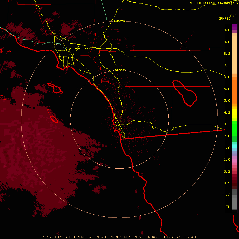This screenshot has width=239, height=239.
Task: Choose the 0.2 legend value
Action: (x=227, y=172)
